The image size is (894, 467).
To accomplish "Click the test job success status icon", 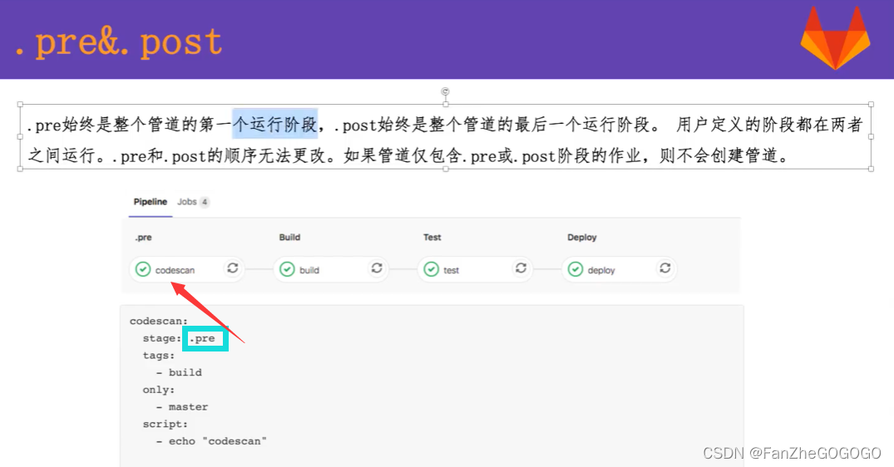I will click(x=432, y=268).
